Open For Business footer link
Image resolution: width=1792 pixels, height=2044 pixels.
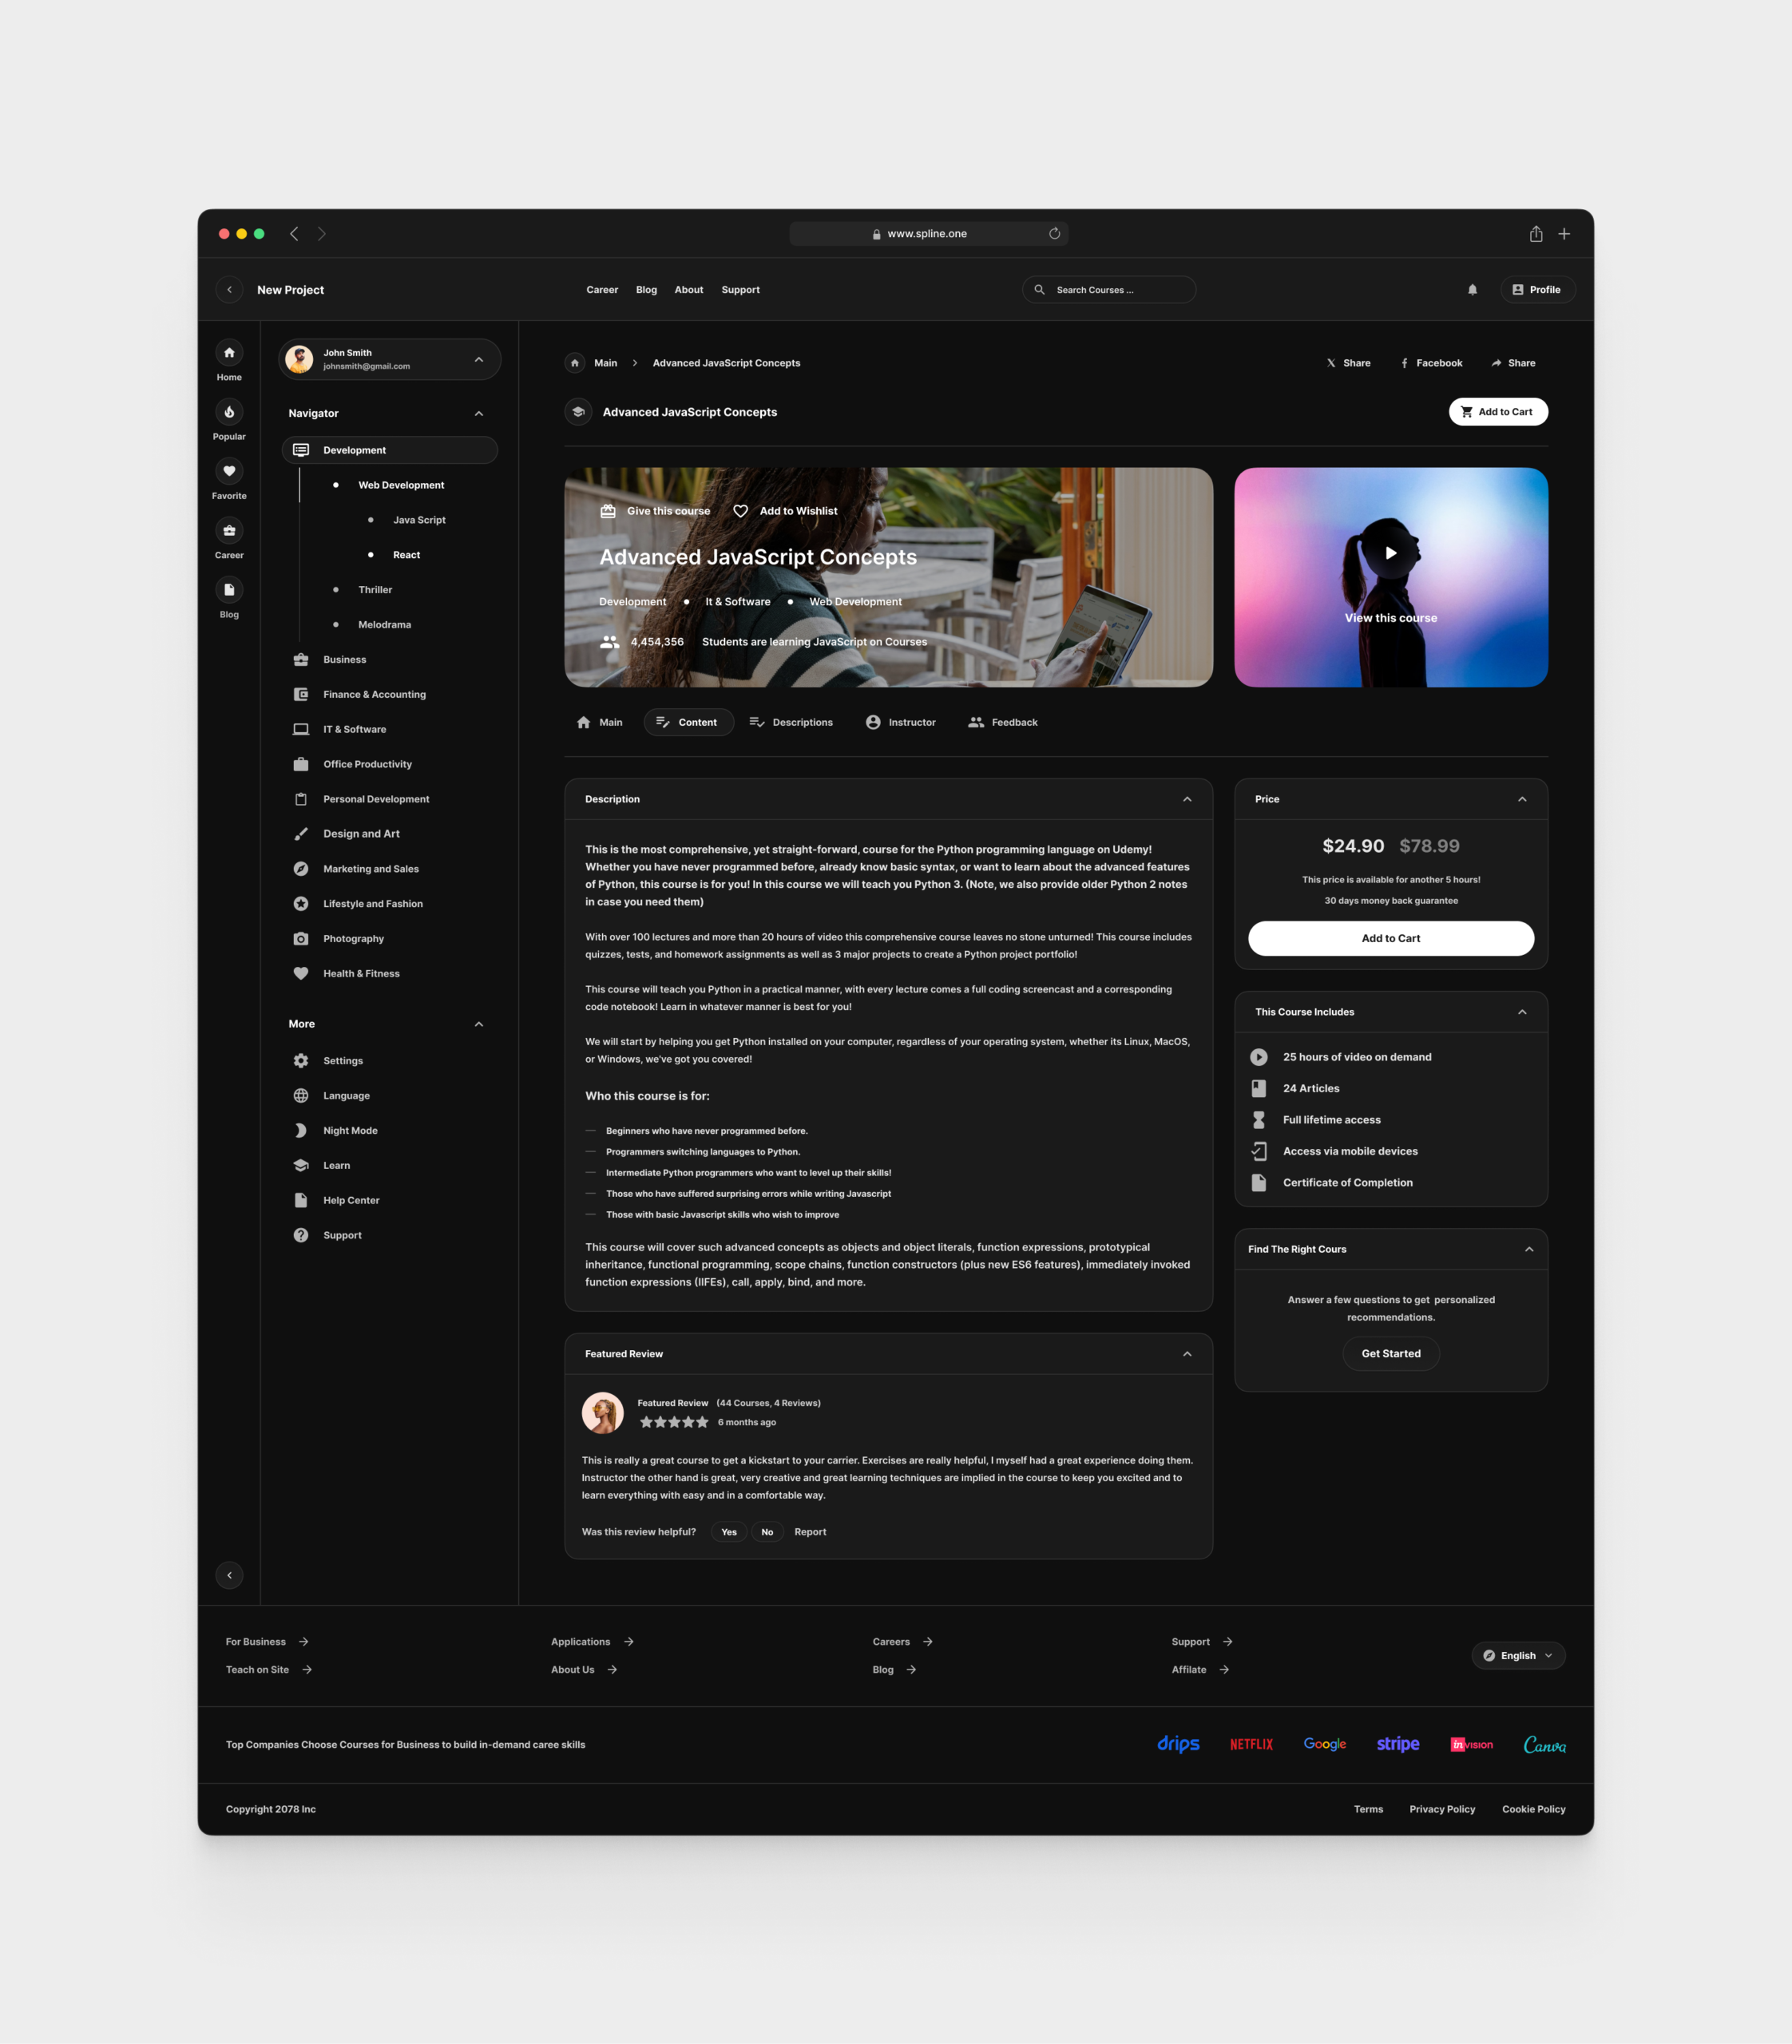[267, 1642]
